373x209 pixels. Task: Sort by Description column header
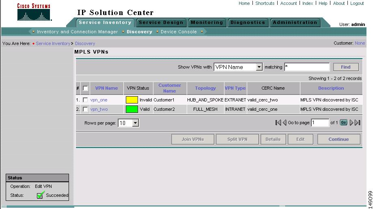point(331,88)
